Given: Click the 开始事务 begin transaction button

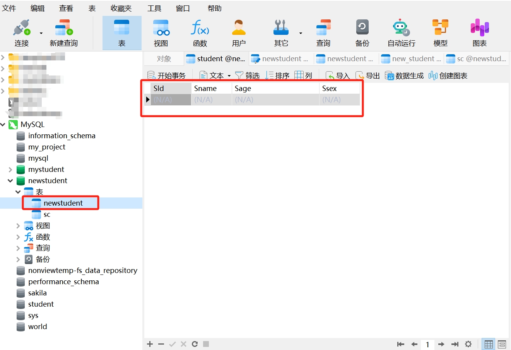Looking at the screenshot, I should click(167, 75).
